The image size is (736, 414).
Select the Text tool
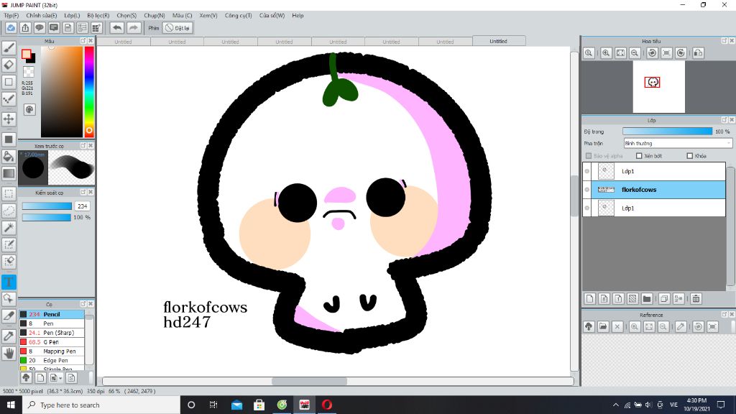tap(9, 282)
